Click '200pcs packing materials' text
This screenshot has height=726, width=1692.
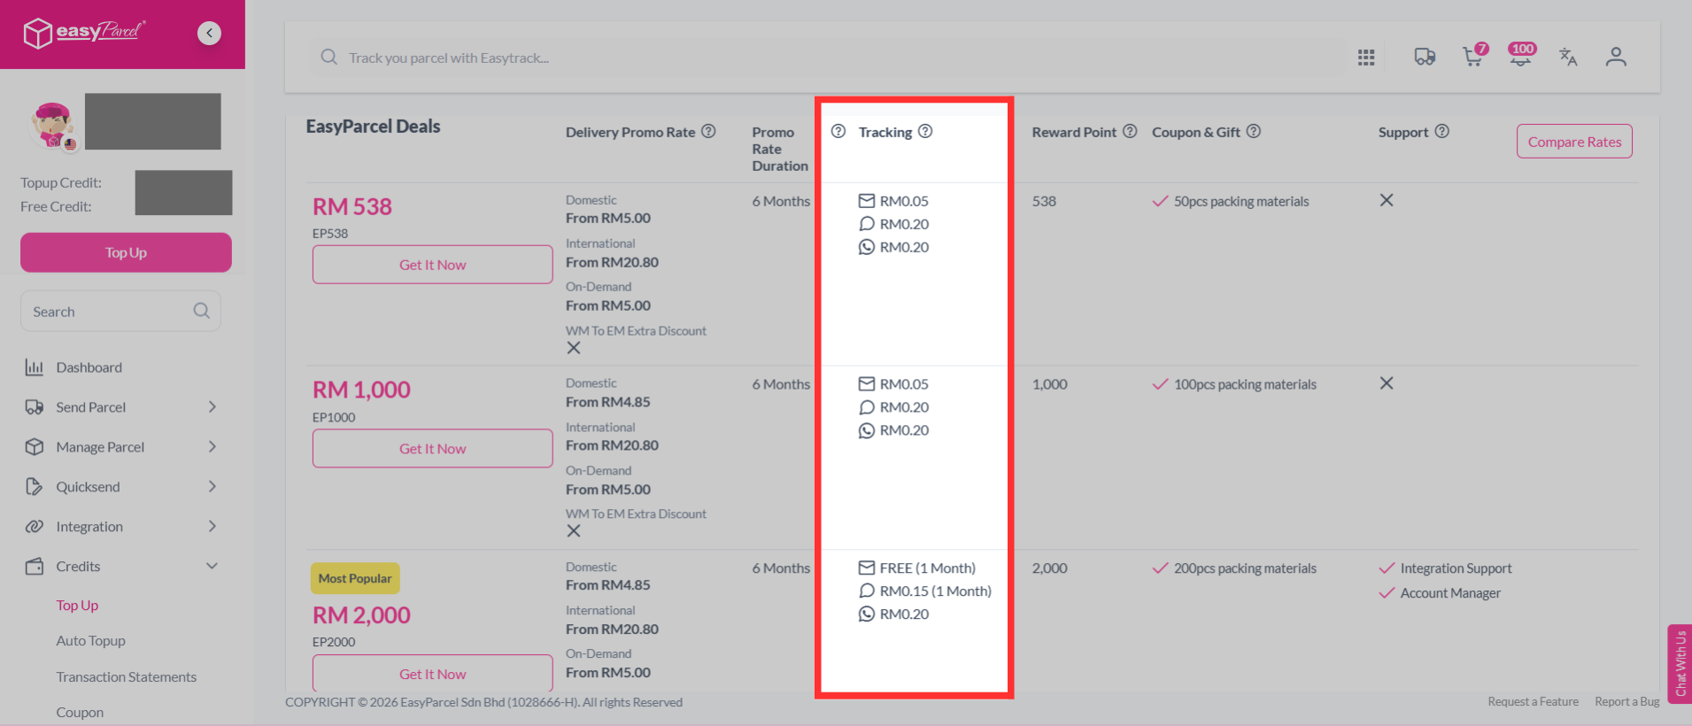click(x=1245, y=568)
